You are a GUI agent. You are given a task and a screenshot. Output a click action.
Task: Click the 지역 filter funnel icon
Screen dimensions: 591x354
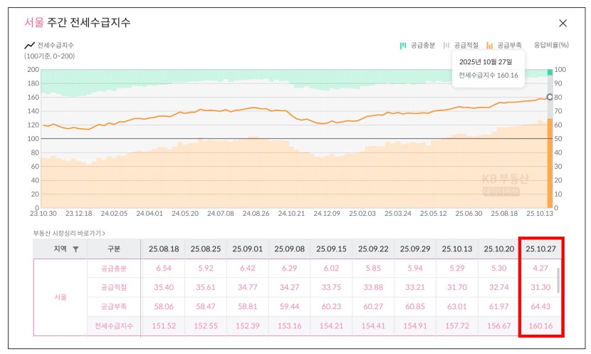click(x=76, y=249)
